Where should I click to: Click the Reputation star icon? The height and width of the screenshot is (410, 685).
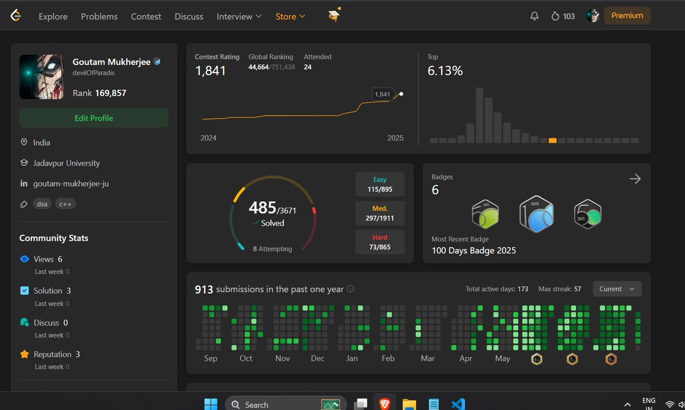click(x=25, y=354)
